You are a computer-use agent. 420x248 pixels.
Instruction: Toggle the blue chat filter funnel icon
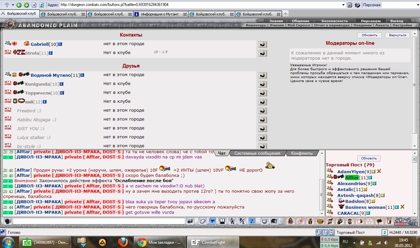212,221
